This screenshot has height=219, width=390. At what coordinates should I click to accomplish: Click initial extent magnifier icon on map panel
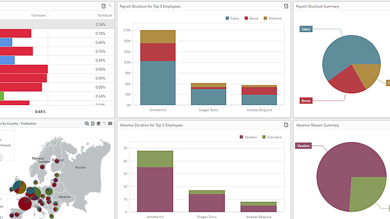87,124
